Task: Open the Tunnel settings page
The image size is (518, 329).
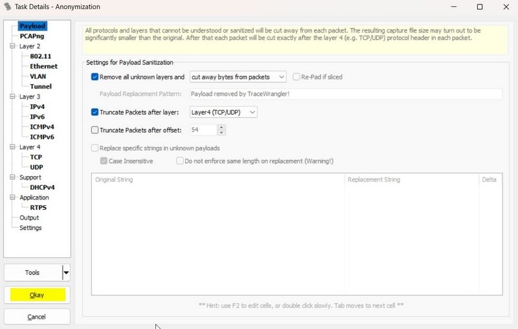Action: point(41,87)
